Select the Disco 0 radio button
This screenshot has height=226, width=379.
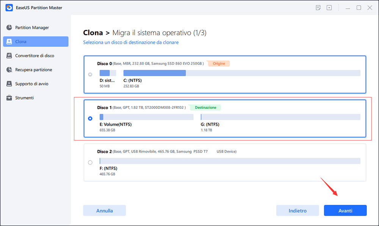90,75
